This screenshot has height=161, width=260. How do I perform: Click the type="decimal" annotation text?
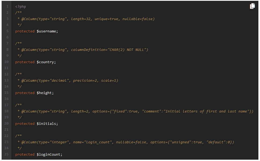54,81
